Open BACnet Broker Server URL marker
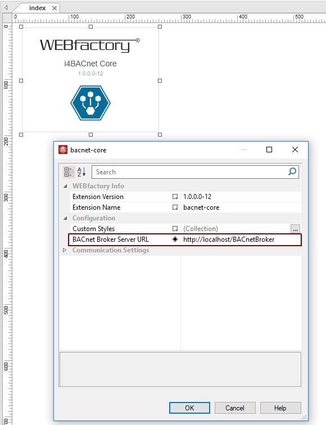Image resolution: width=326 pixels, height=425 pixels. point(175,239)
